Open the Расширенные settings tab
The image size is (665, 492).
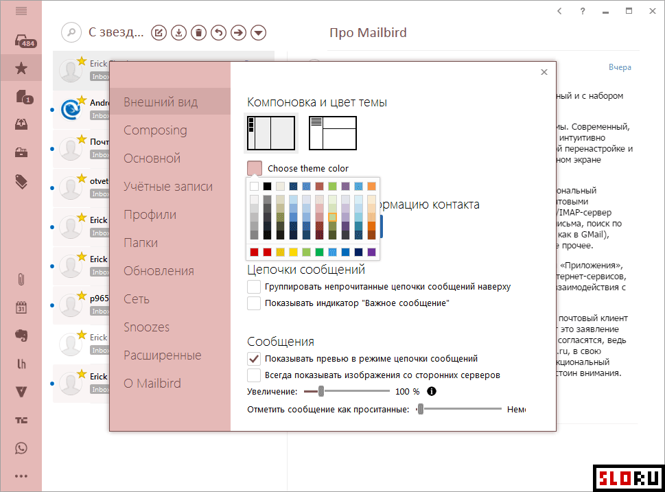pos(170,355)
